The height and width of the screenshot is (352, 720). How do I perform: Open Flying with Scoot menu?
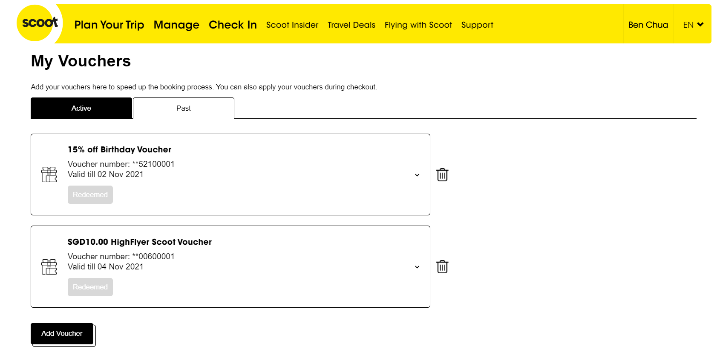(x=418, y=25)
